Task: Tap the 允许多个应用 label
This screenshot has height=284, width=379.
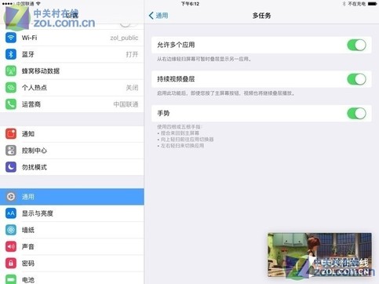Action: 176,45
